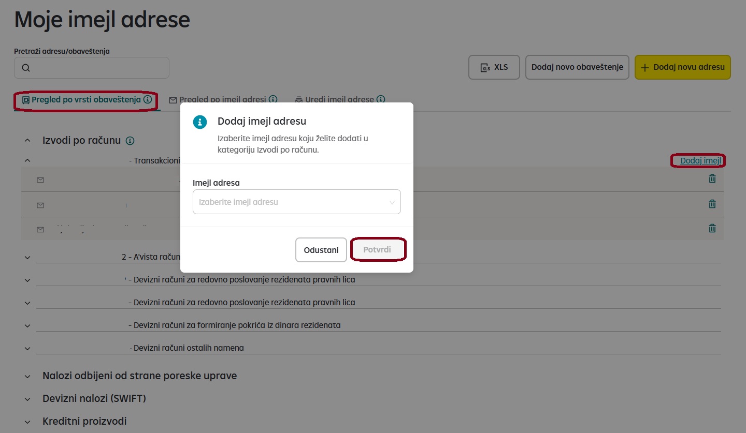Click Dodaj novu adresu yellow button
Screen dimensions: 746x433
(x=683, y=67)
